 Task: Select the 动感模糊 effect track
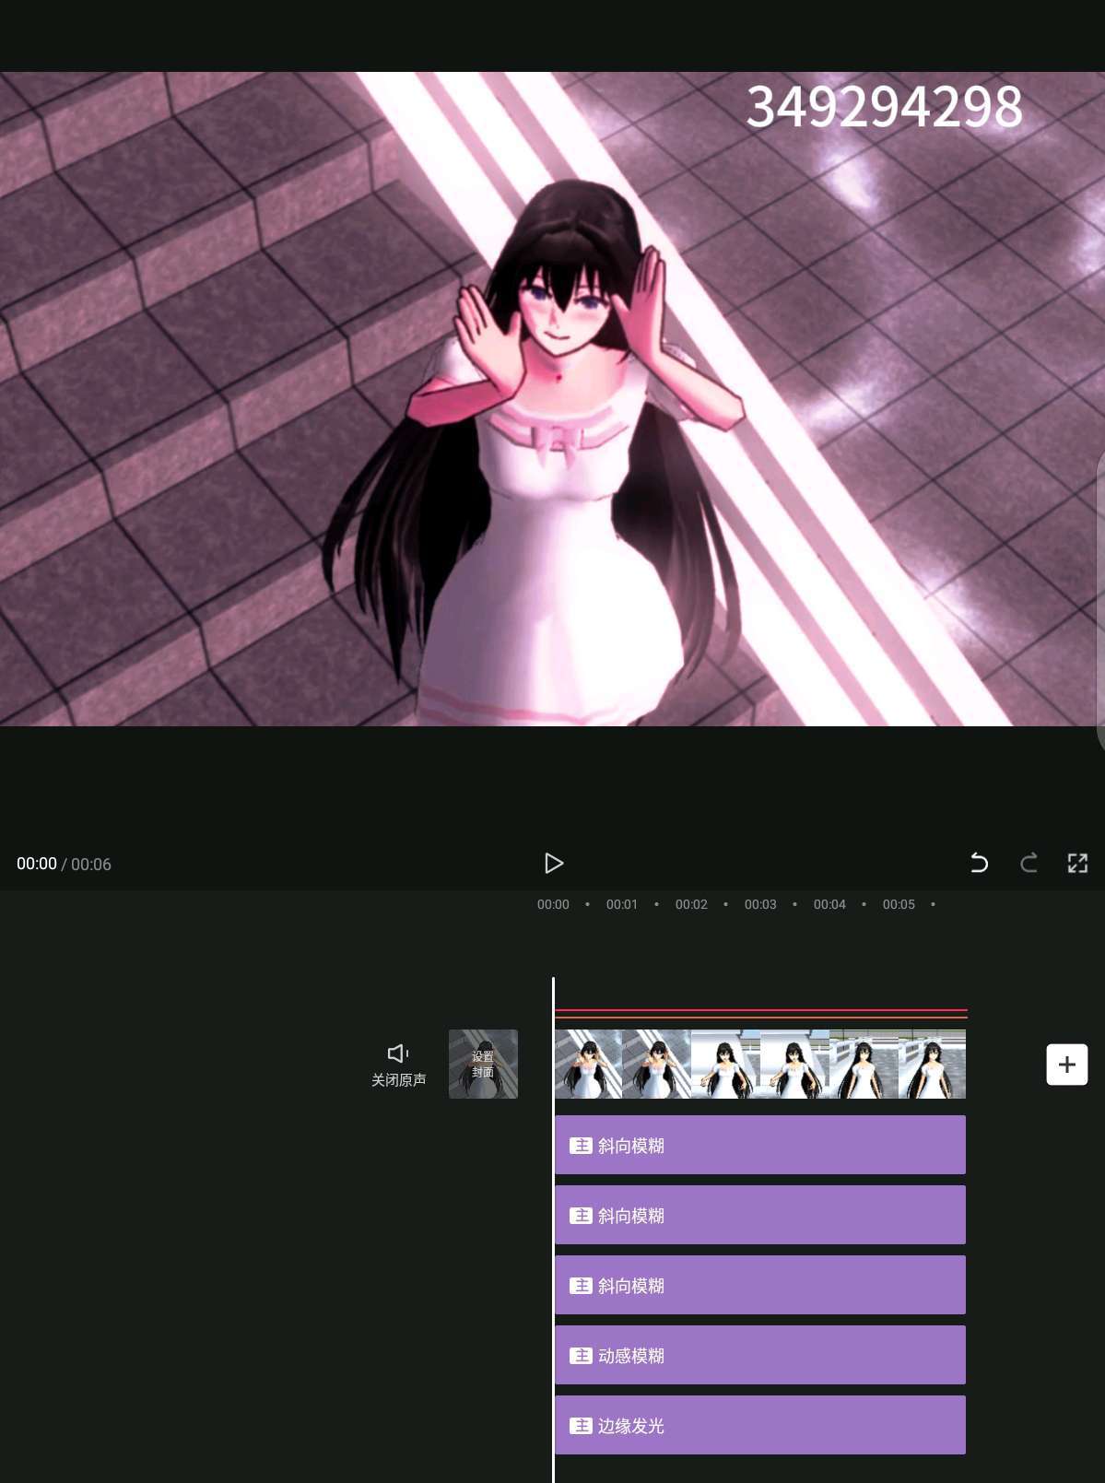point(759,1355)
